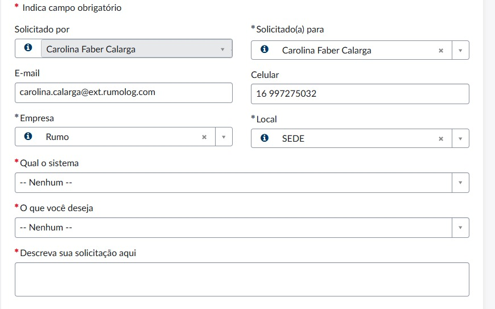495x309 pixels.
Task: Clear the Empresa Rumo value
Action: (204, 137)
